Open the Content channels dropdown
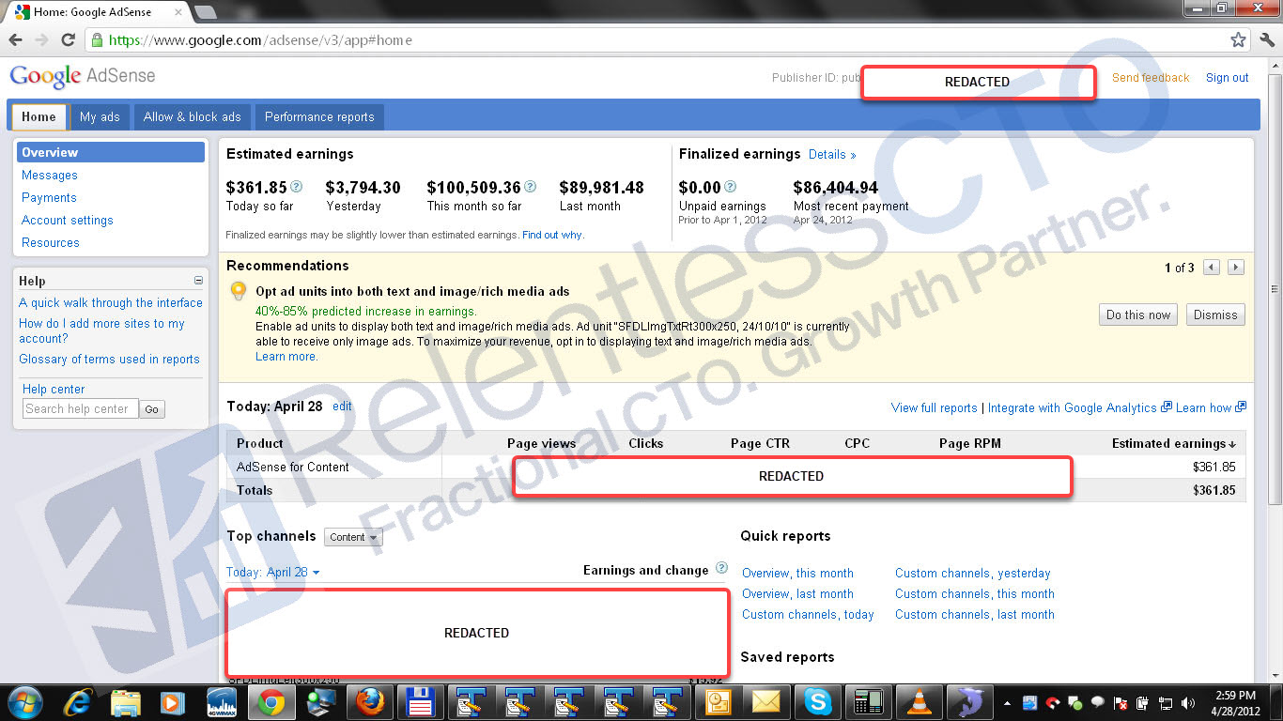The image size is (1283, 721). click(353, 536)
